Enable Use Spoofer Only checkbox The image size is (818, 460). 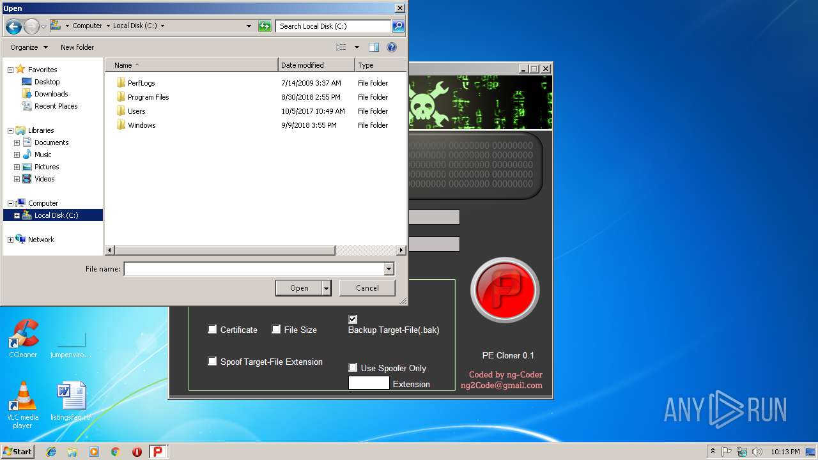(x=353, y=367)
